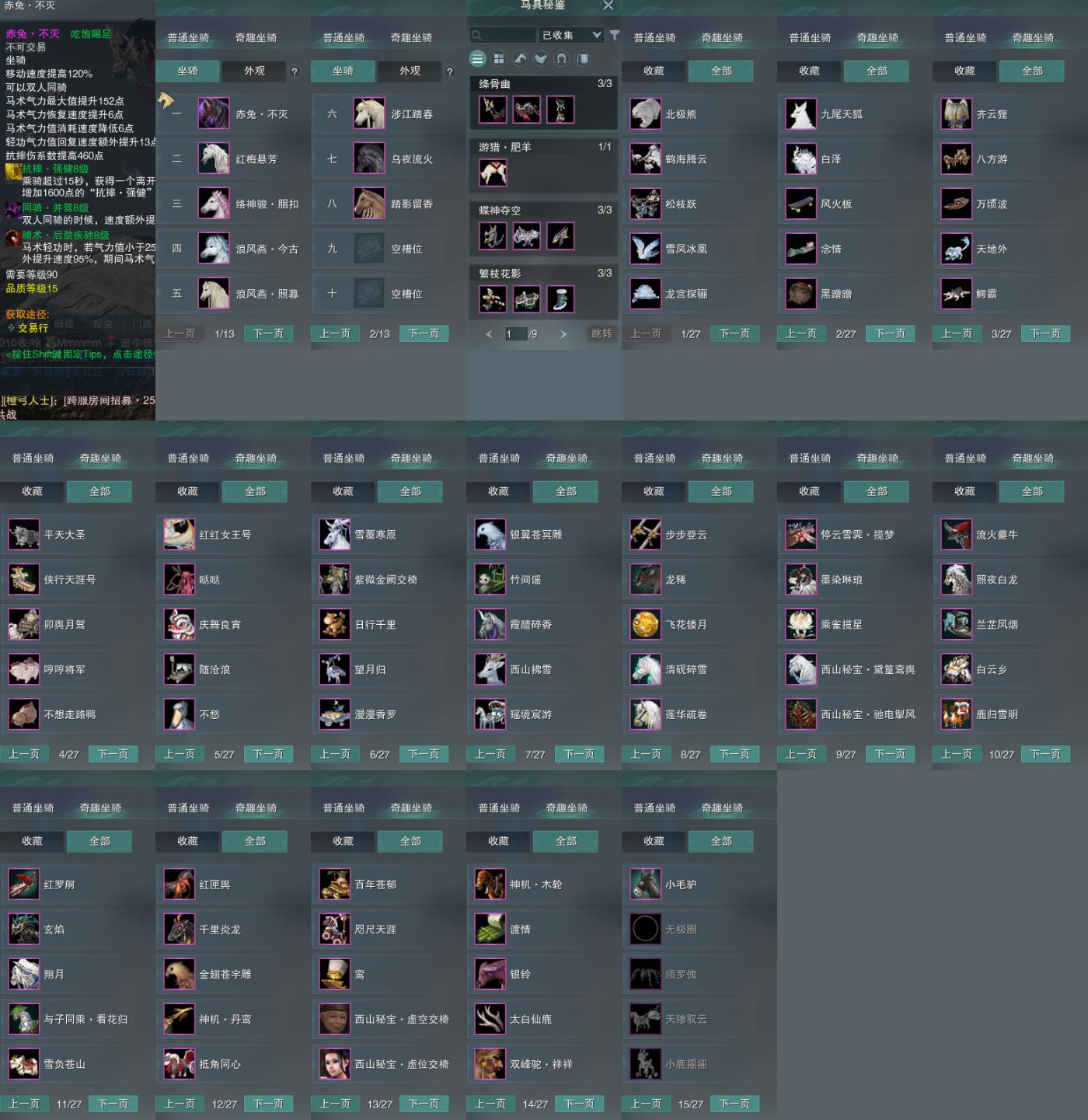Click the 马具秘鉴 search field
This screenshot has width=1088, height=1120.
(503, 35)
